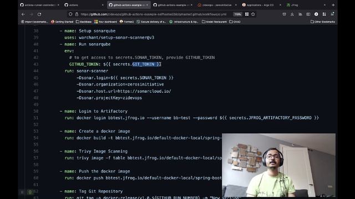The image size is (355, 199).
Task: Open the Firefox account avatar icon
Action: [x=316, y=14]
